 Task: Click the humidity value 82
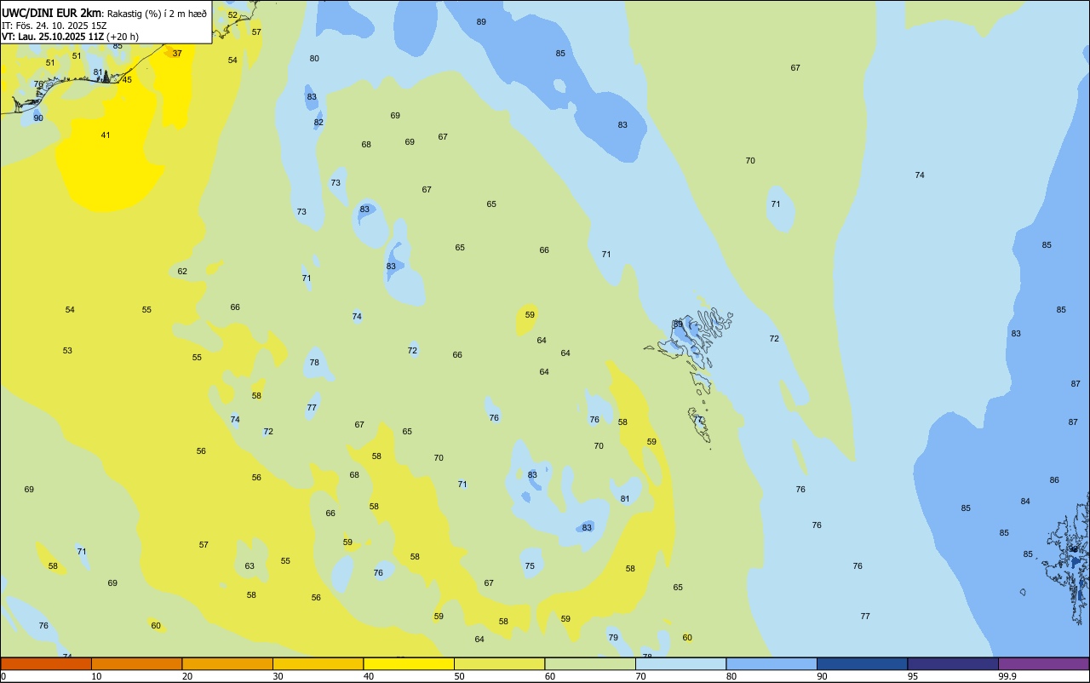[x=318, y=122]
